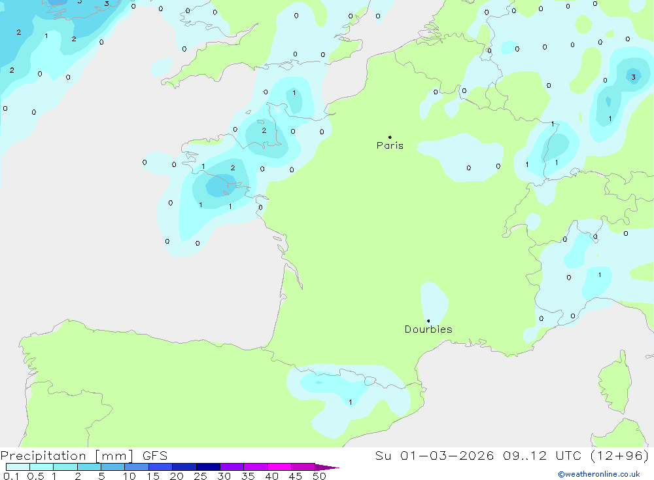Click the legend label '10'
654x480 pixels.
(129, 476)
